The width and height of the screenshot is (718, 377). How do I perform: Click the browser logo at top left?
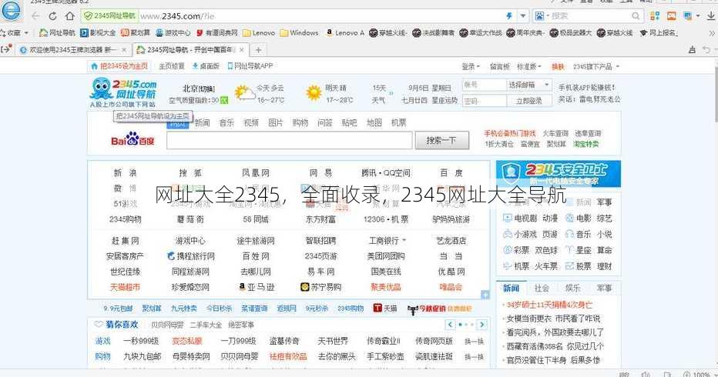(x=11, y=11)
